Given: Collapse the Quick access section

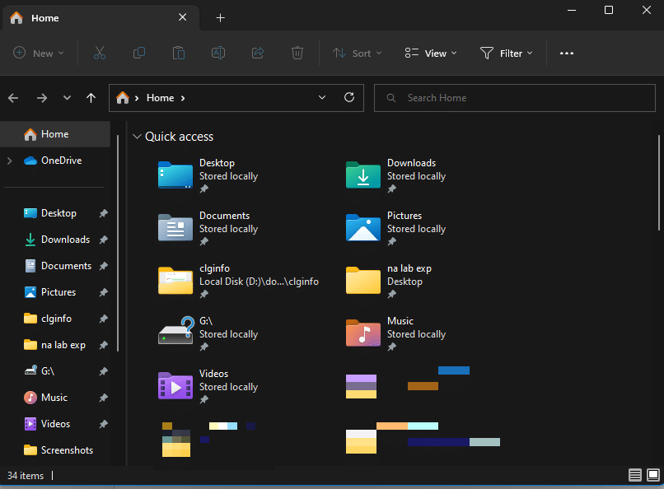Looking at the screenshot, I should (x=137, y=137).
